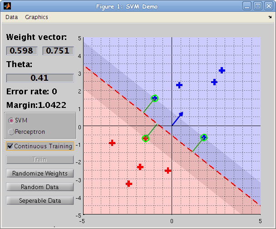Click the circled blue support vector near (-1, 1.5)

[154, 98]
